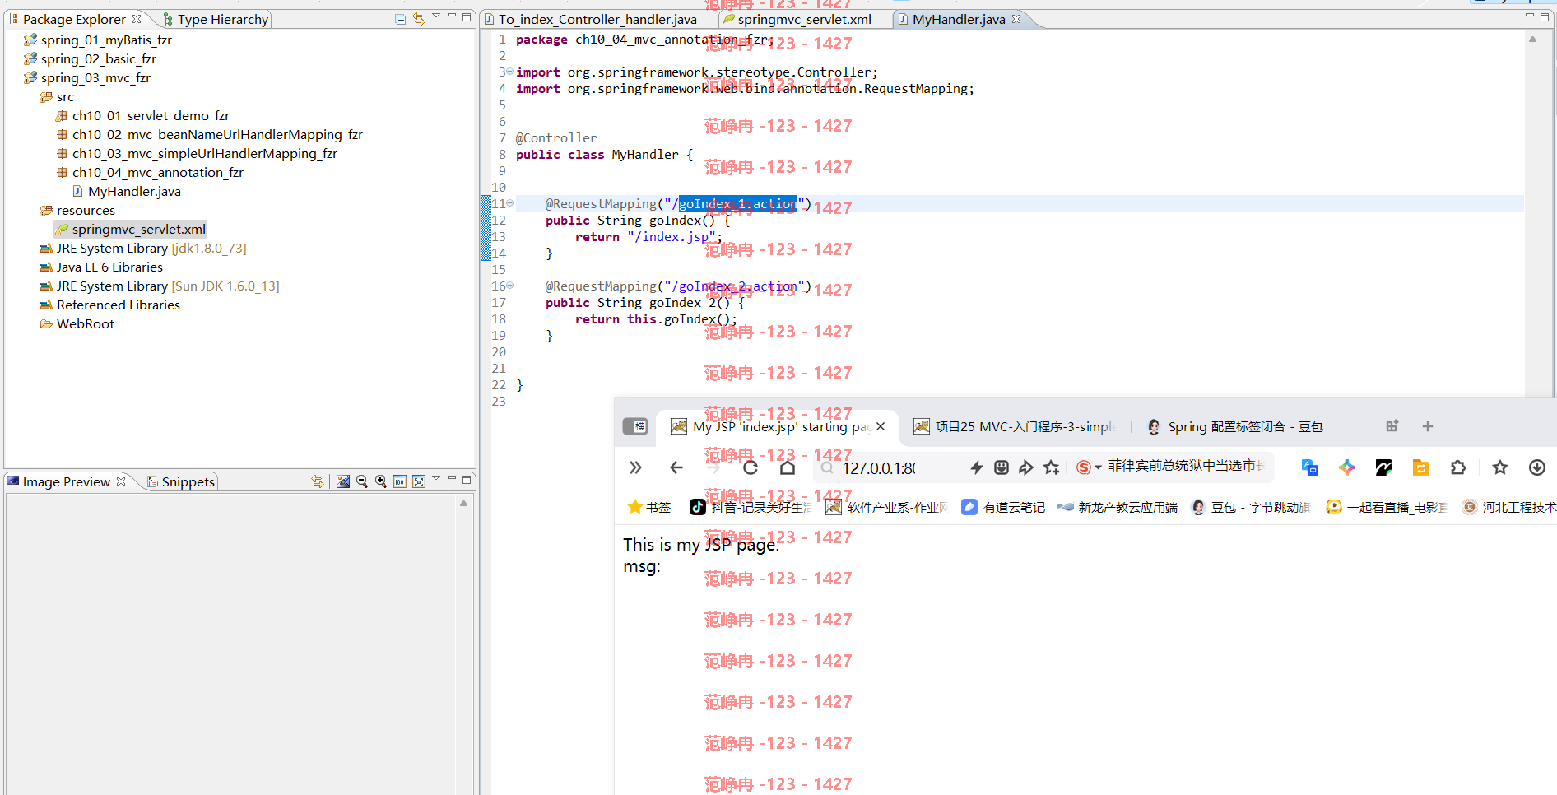Close the My JSP index.jsp browser tab
This screenshot has height=795, width=1557.
pos(881,426)
